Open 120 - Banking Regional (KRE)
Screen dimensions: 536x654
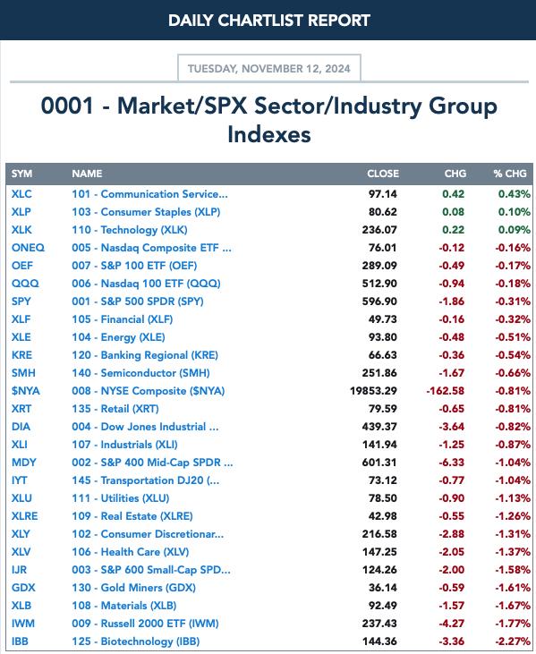pyautogui.click(x=145, y=355)
